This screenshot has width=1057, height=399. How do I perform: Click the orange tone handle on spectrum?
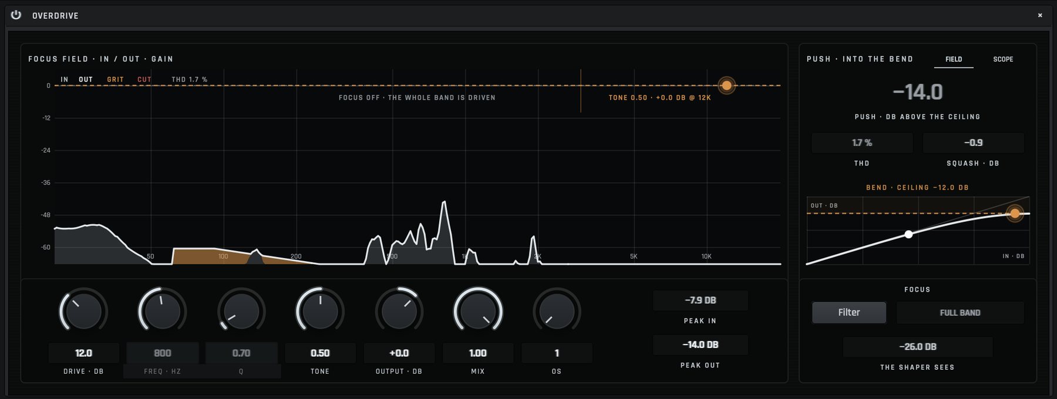(726, 86)
